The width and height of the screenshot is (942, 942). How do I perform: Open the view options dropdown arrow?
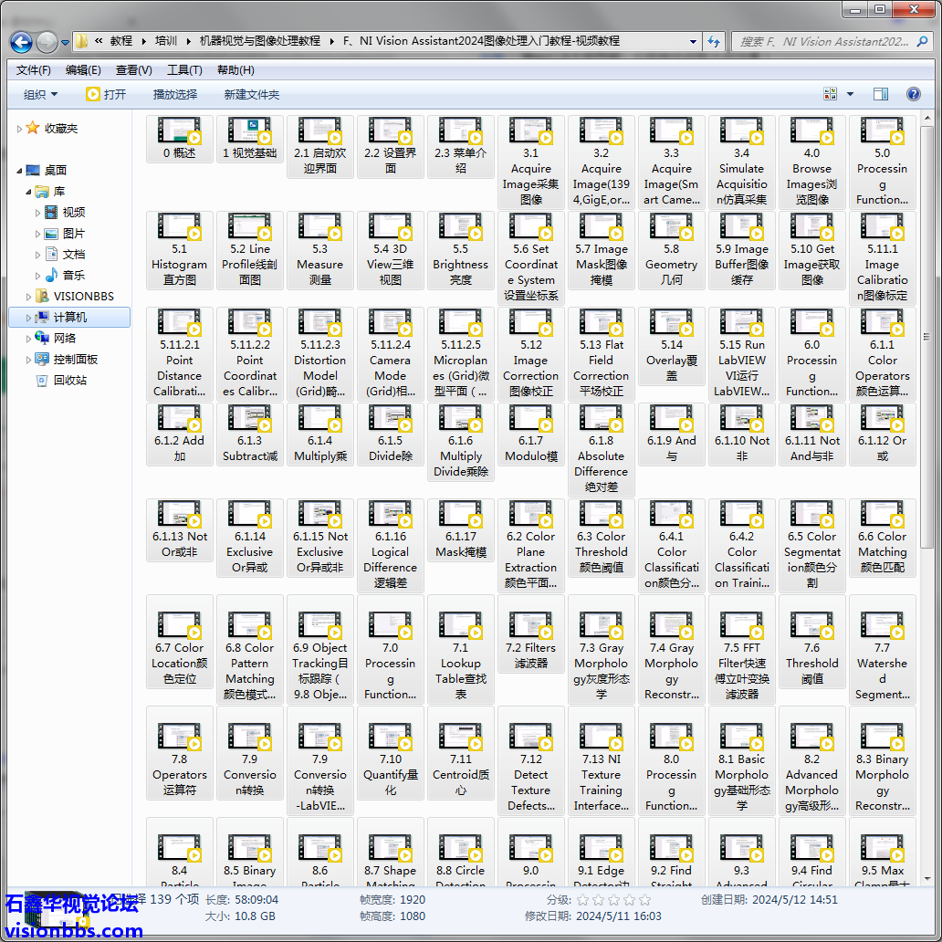850,94
